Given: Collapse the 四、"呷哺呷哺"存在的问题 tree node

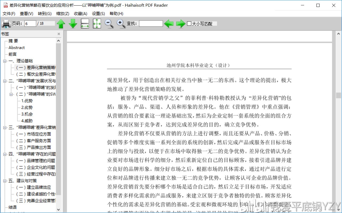Looking at the screenshot, I should click(5, 154).
